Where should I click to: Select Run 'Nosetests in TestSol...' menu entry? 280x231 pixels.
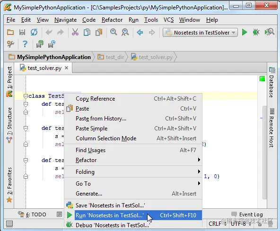133,215
